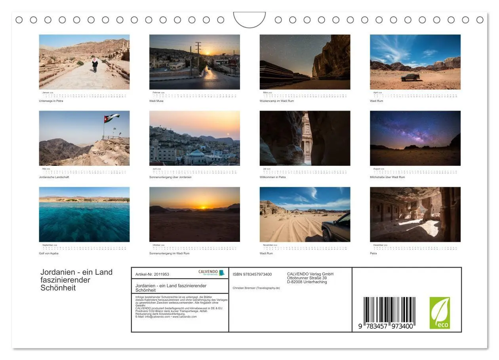Click the CALVENDO logo in the info box
The height and width of the screenshot is (360, 499).
tap(211, 273)
